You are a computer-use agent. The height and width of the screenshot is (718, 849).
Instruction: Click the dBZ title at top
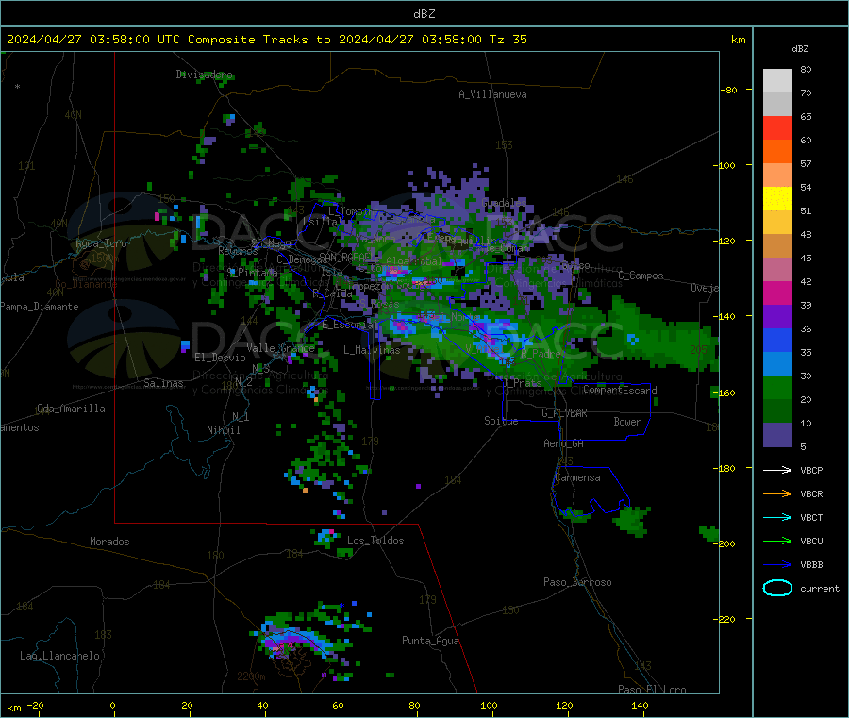coord(424,14)
